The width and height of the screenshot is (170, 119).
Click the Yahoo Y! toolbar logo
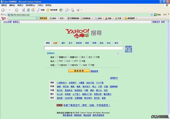point(3,18)
